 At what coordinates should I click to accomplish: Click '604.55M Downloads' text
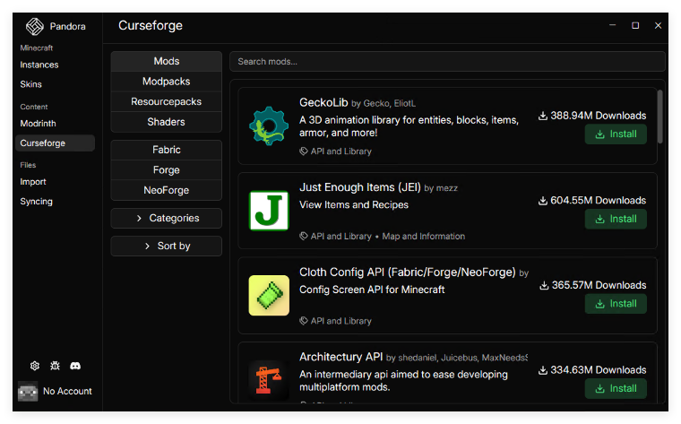click(598, 200)
